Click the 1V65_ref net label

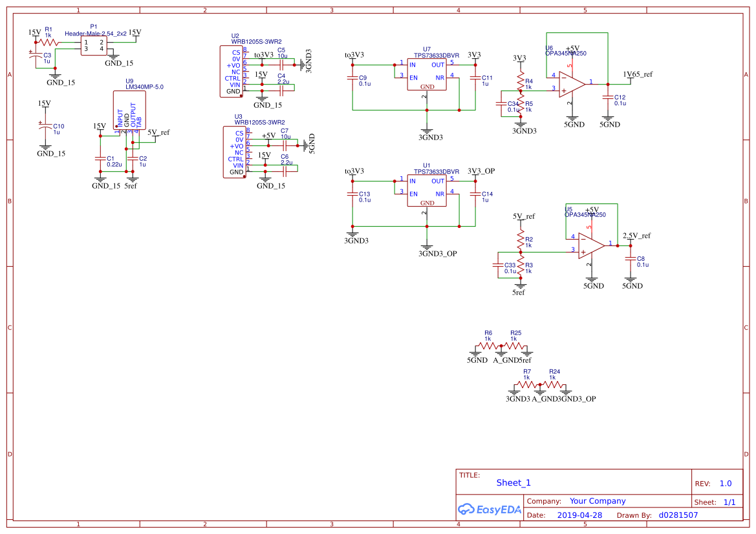pyautogui.click(x=638, y=74)
